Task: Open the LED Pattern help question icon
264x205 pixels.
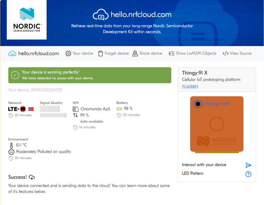Action: (x=248, y=174)
